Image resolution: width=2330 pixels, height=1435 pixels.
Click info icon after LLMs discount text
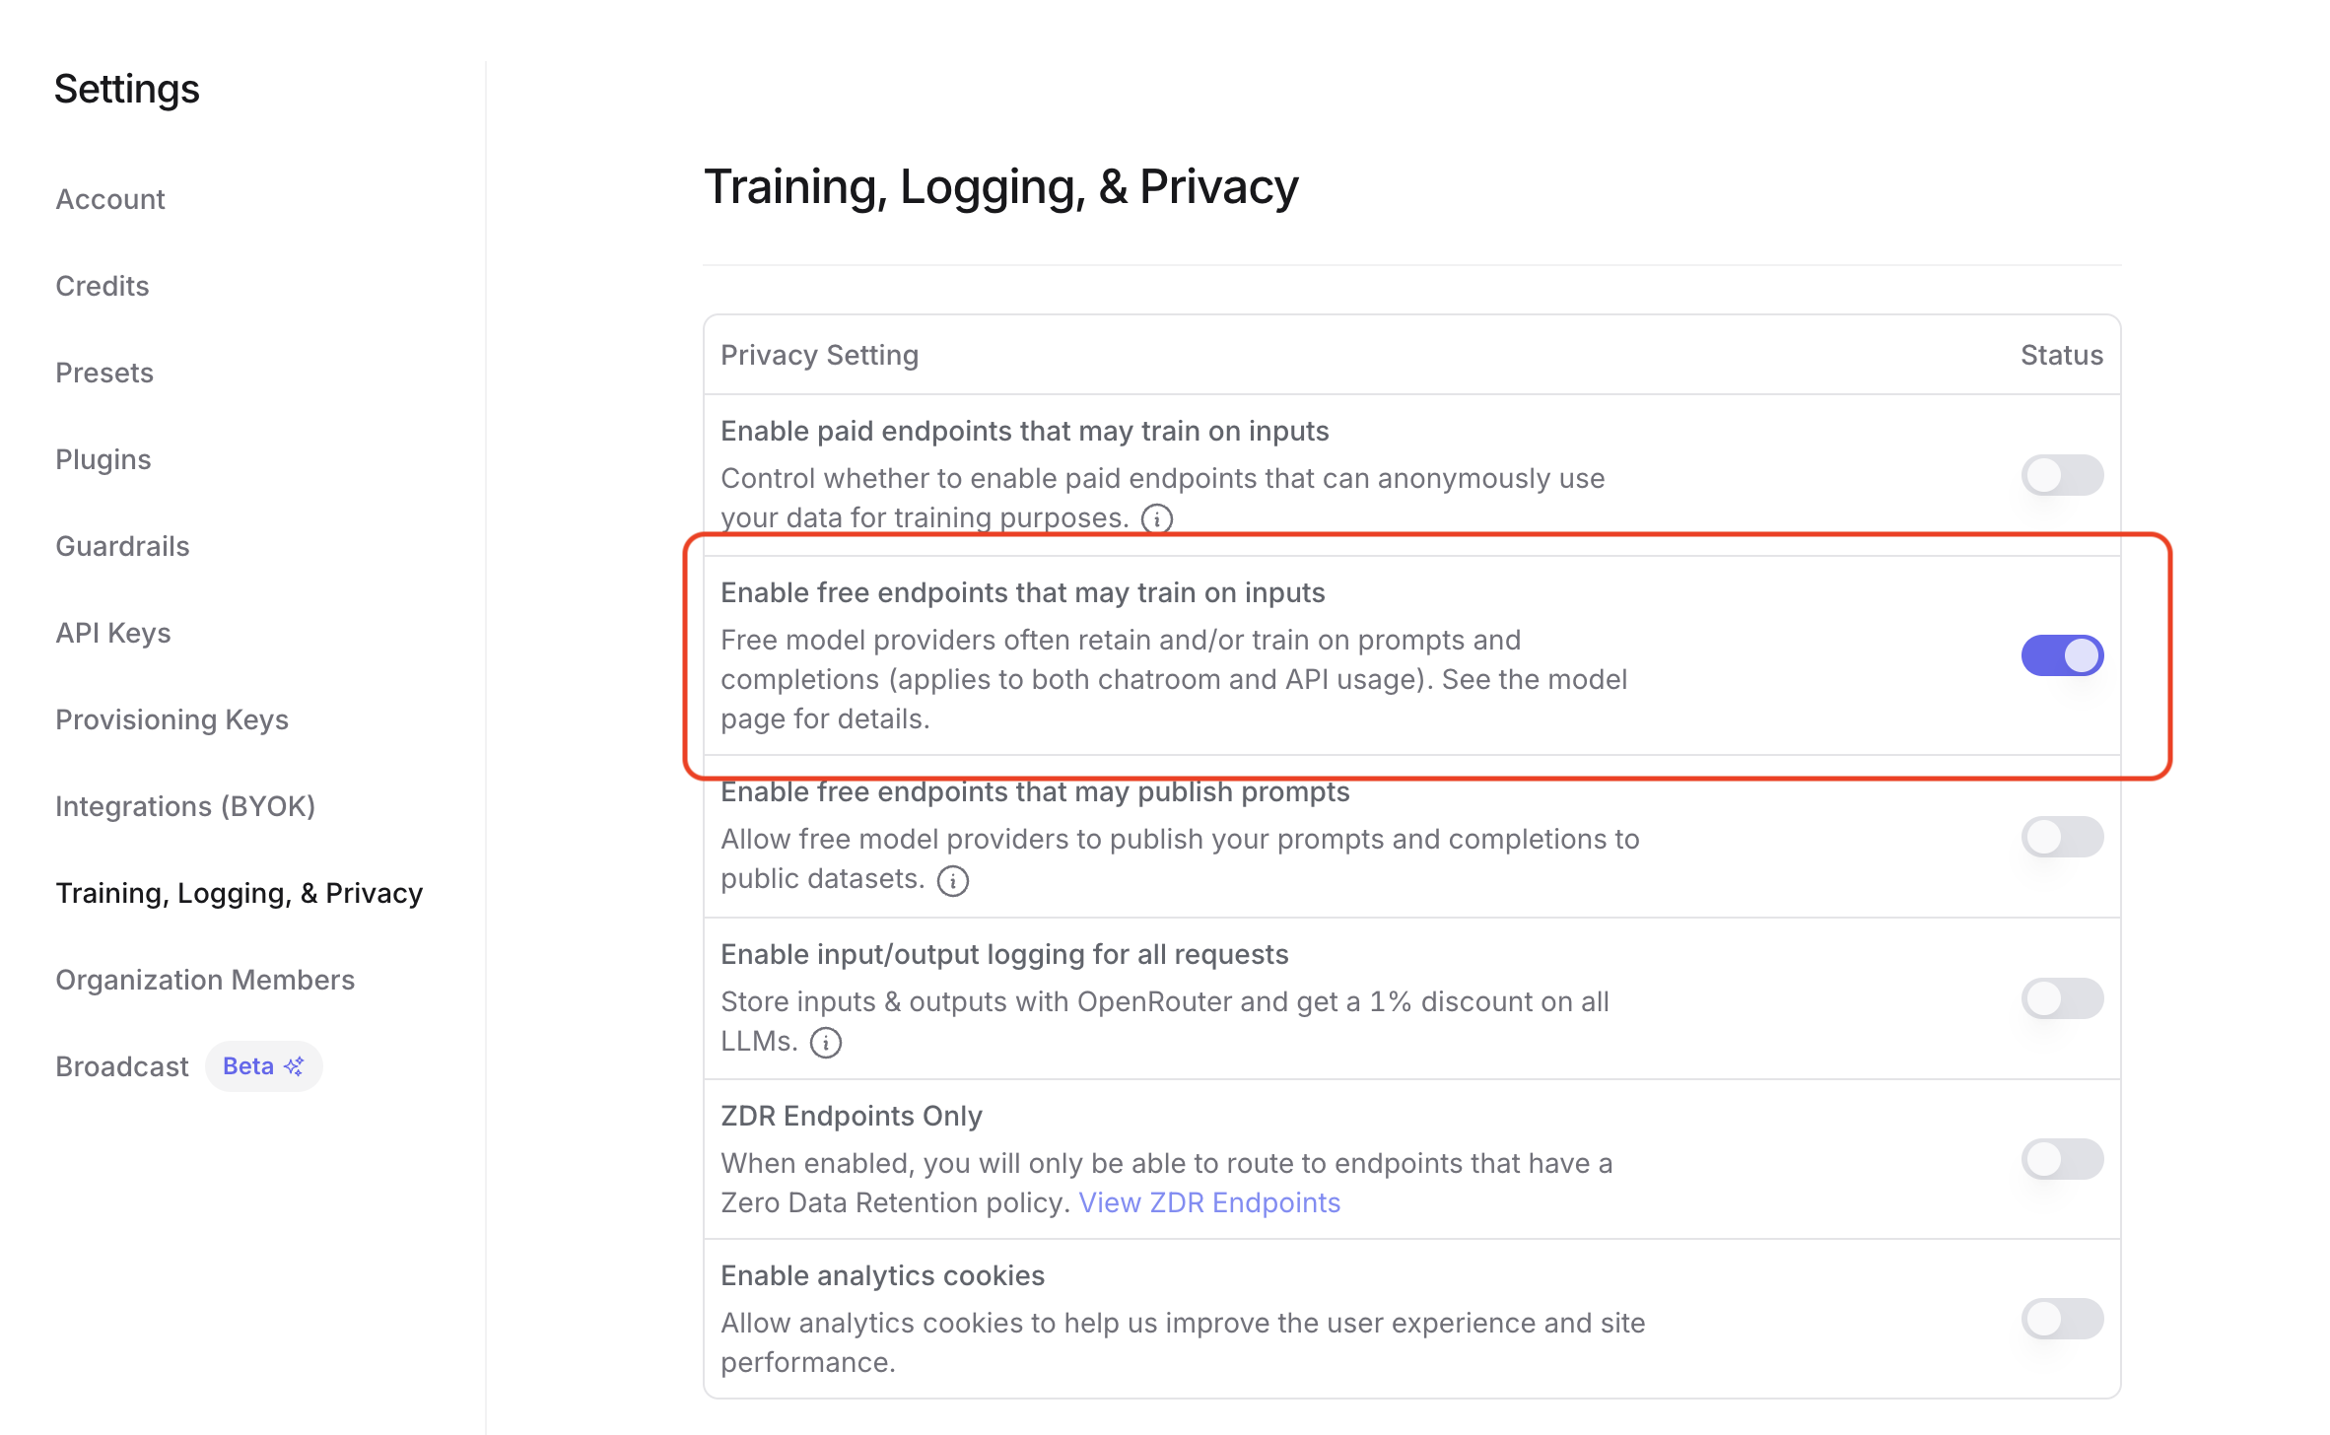pos(826,1042)
